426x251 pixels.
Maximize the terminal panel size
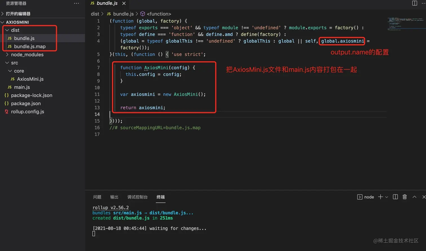414,197
